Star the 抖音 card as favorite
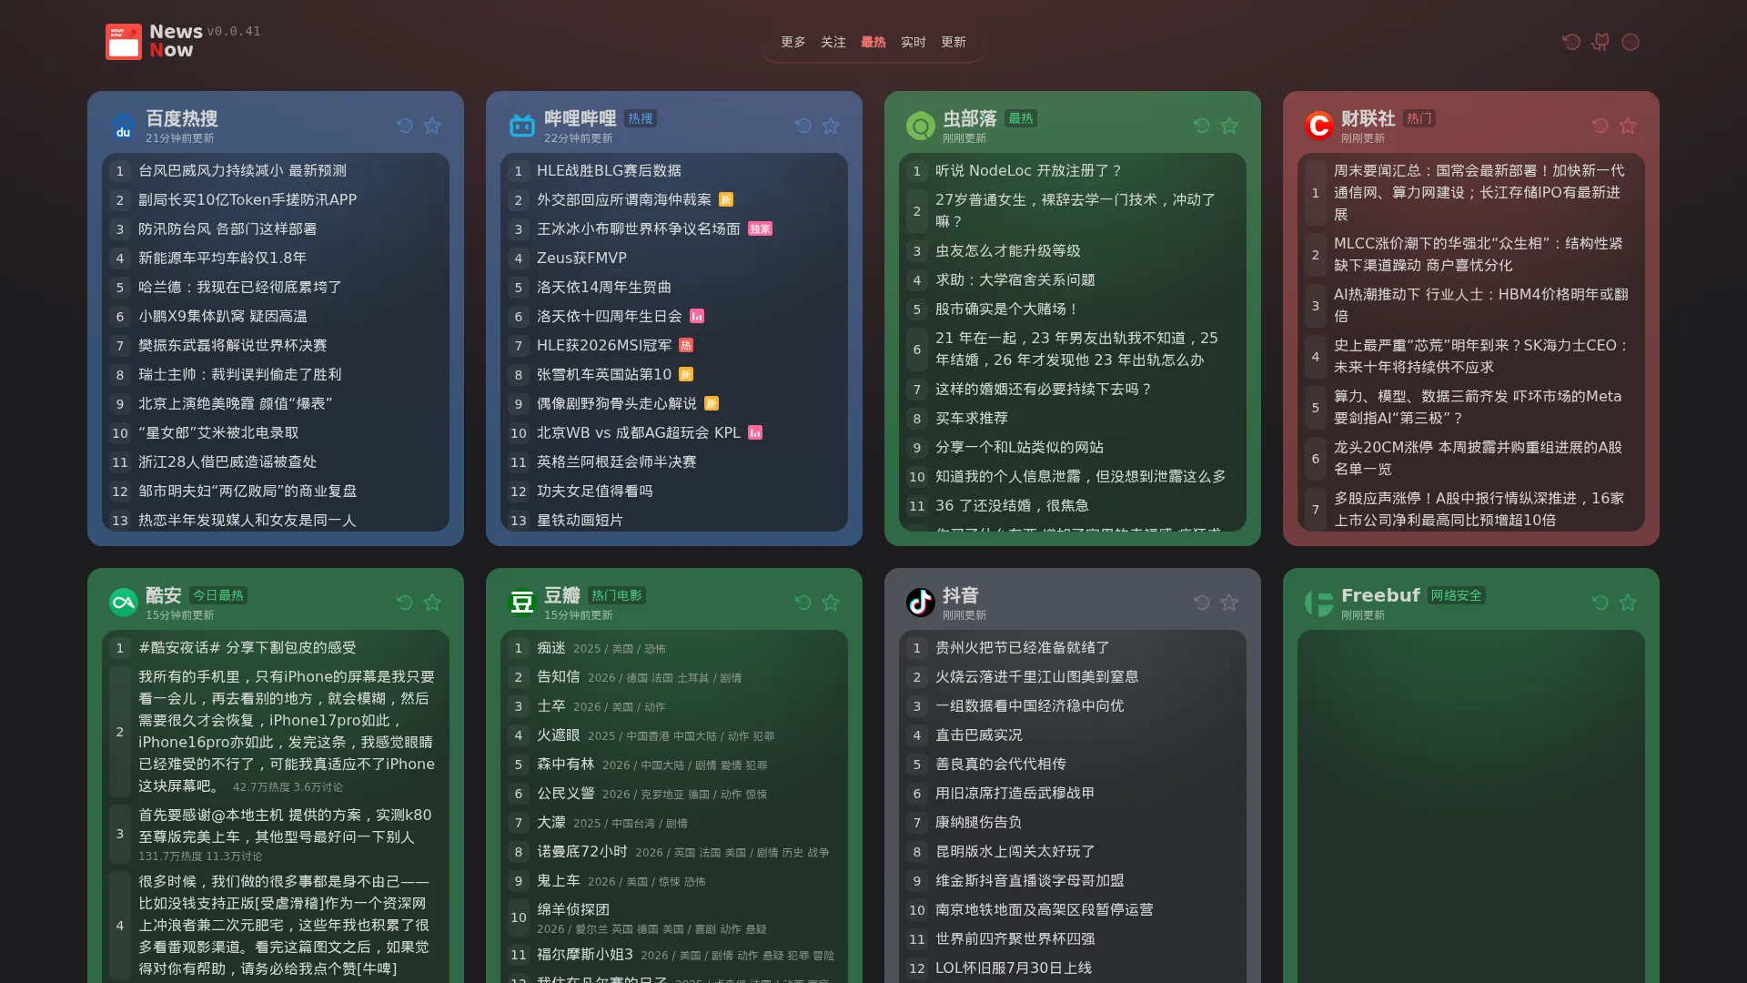 [x=1229, y=603]
